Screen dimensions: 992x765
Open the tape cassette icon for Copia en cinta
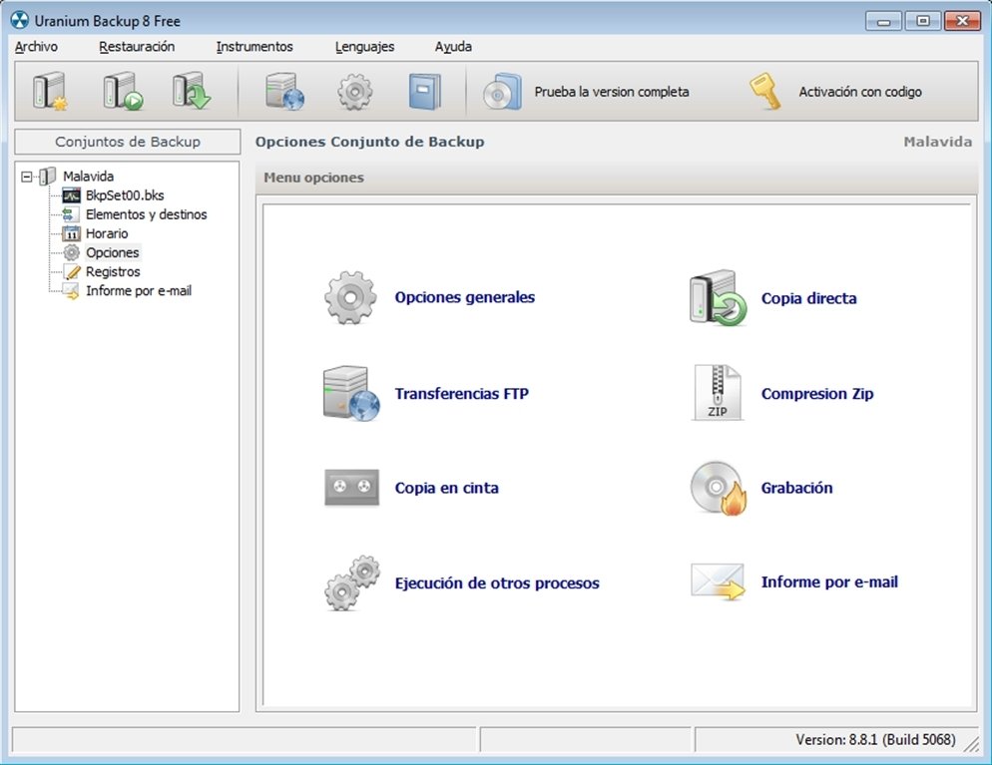point(351,488)
